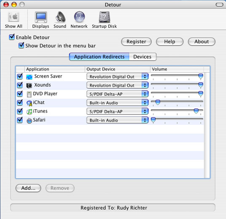Viewport: 226px width, 219px height.
Task: Click Registered To: Rudy Richter text
Action: [114, 208]
